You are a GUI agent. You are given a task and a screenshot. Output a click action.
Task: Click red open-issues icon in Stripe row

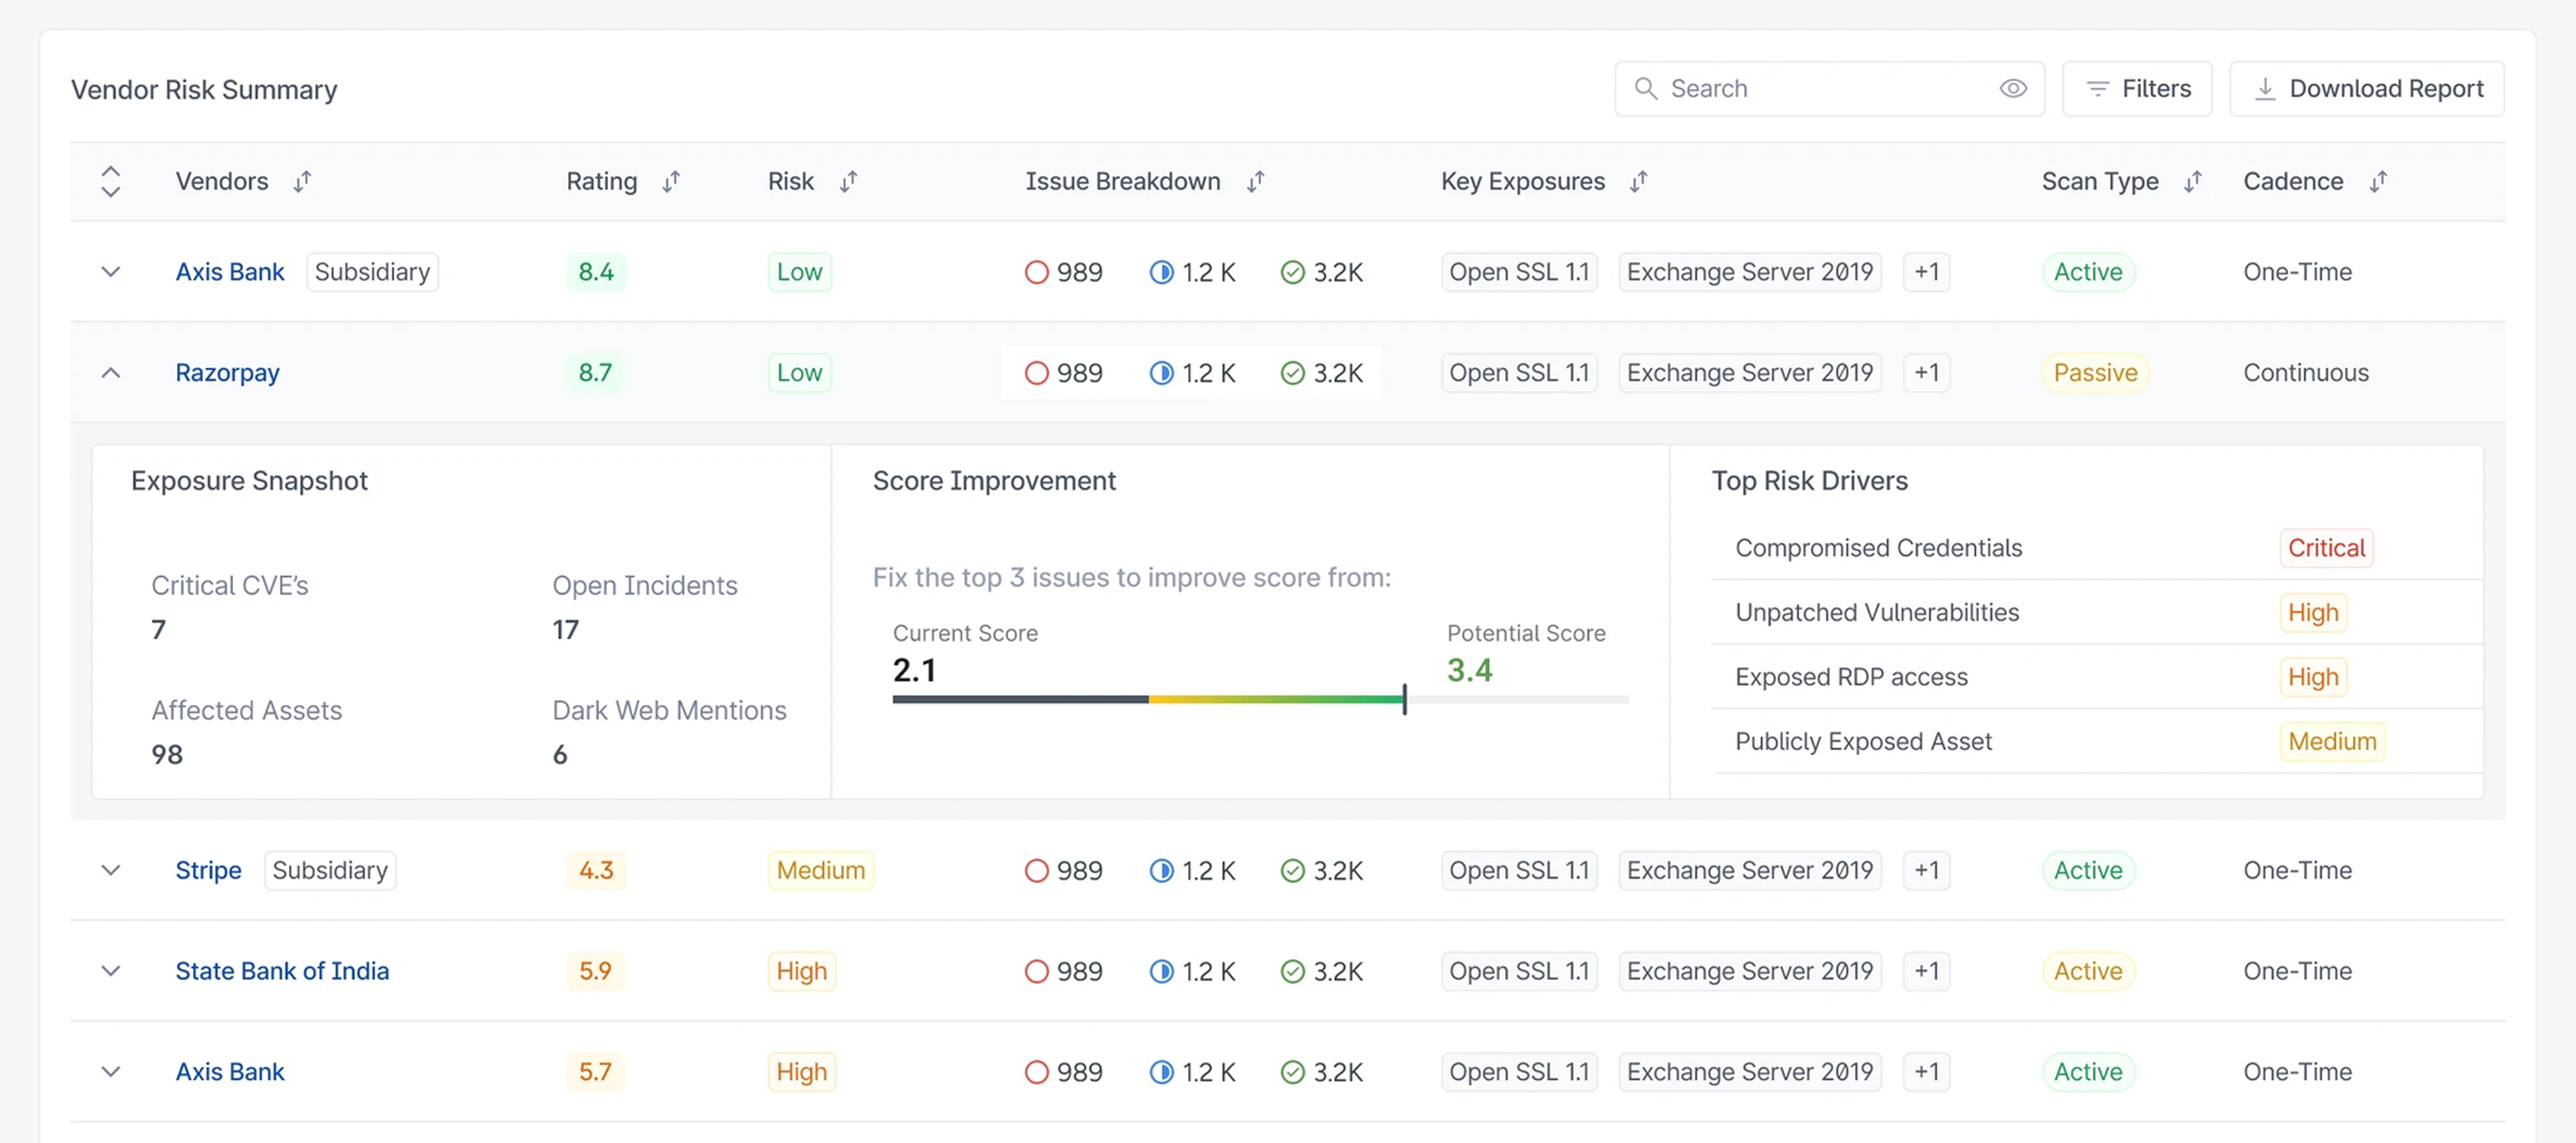[1036, 871]
